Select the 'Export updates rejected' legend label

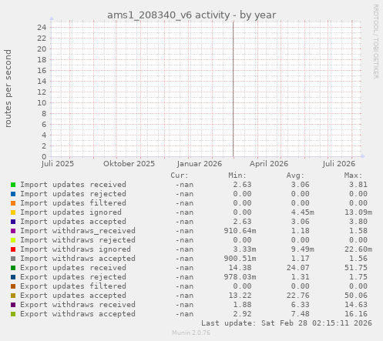[73, 277]
